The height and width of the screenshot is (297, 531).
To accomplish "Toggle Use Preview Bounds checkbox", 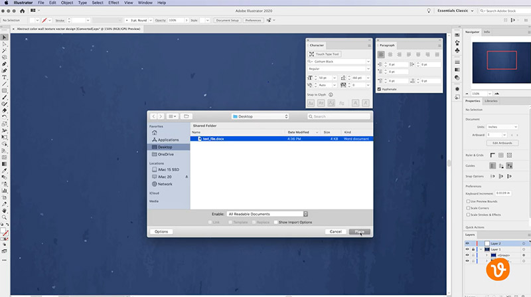I will click(x=468, y=201).
